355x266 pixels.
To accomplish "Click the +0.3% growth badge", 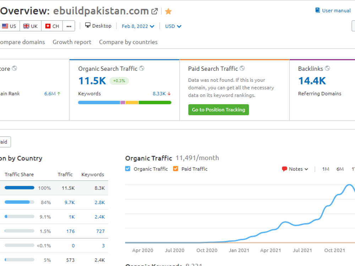I will point(119,81).
